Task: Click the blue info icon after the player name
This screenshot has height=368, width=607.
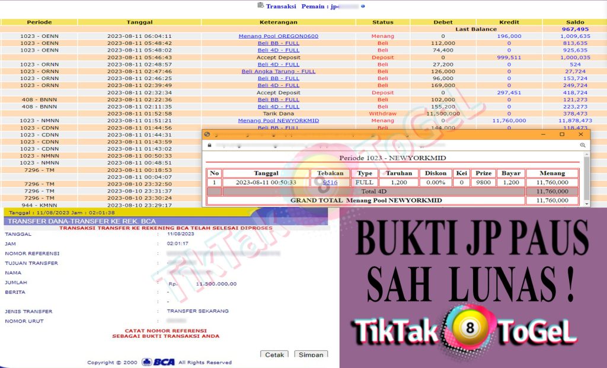Action: coord(363,6)
